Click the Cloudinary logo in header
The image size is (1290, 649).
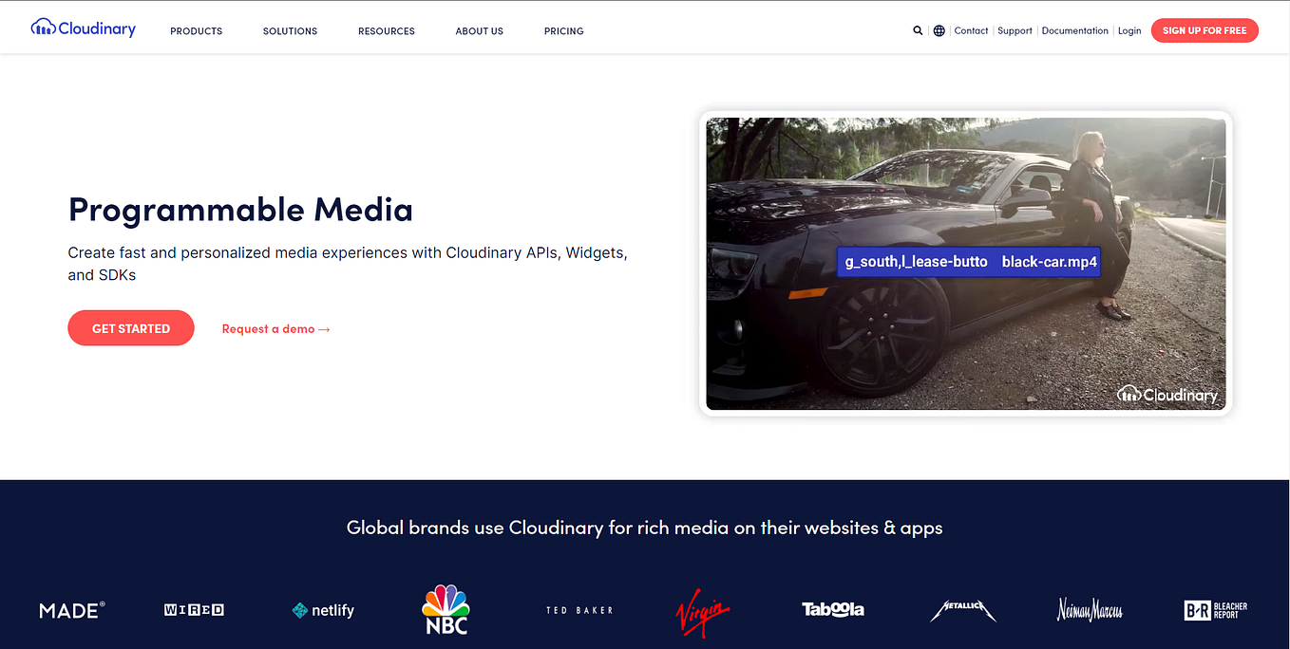(84, 28)
